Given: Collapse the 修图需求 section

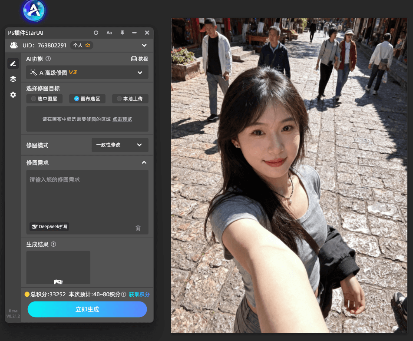Looking at the screenshot, I should (144, 162).
